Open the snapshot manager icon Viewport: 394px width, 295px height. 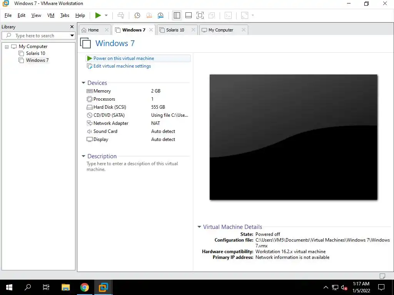point(160,15)
